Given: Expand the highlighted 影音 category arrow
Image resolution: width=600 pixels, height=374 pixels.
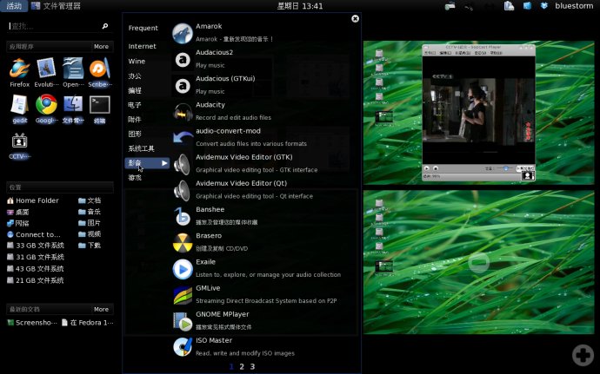Looking at the screenshot, I should pos(164,163).
